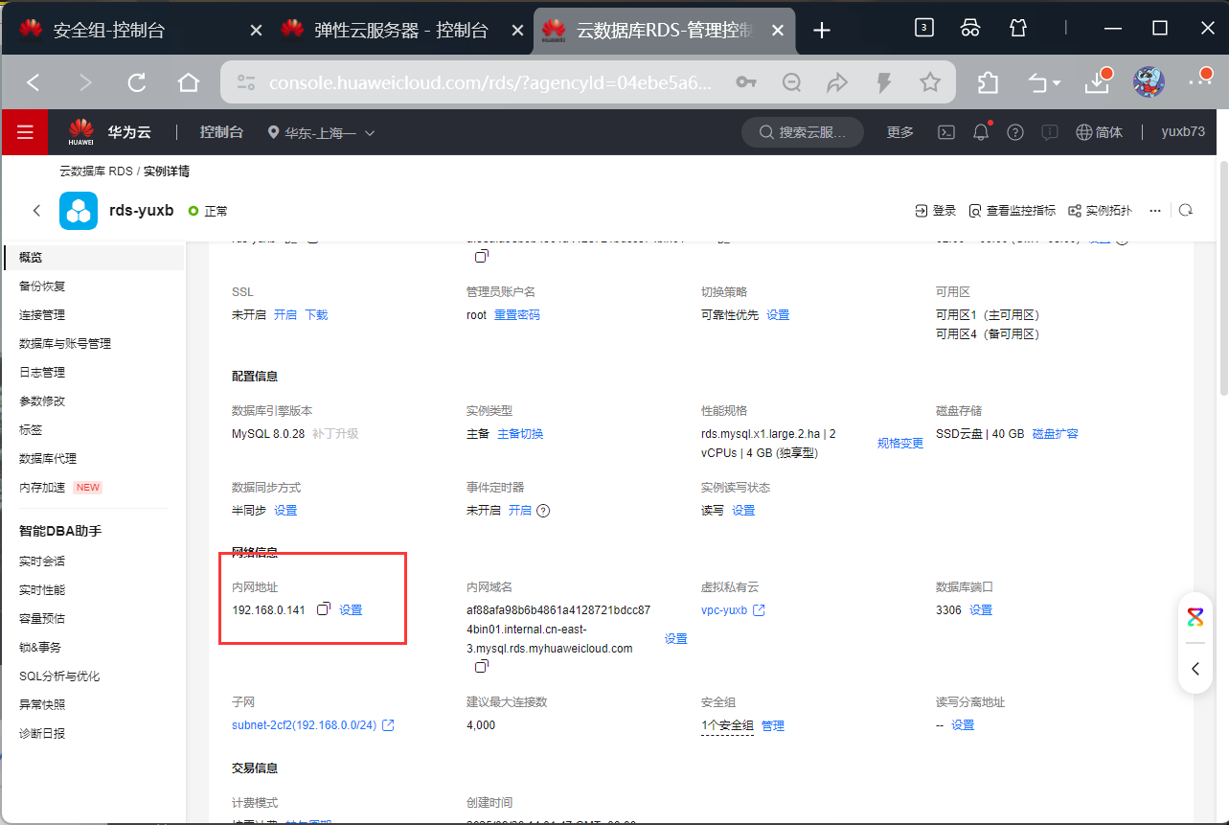
Task: Open 实时会话 under 智能DBA助手
Action: click(x=42, y=561)
